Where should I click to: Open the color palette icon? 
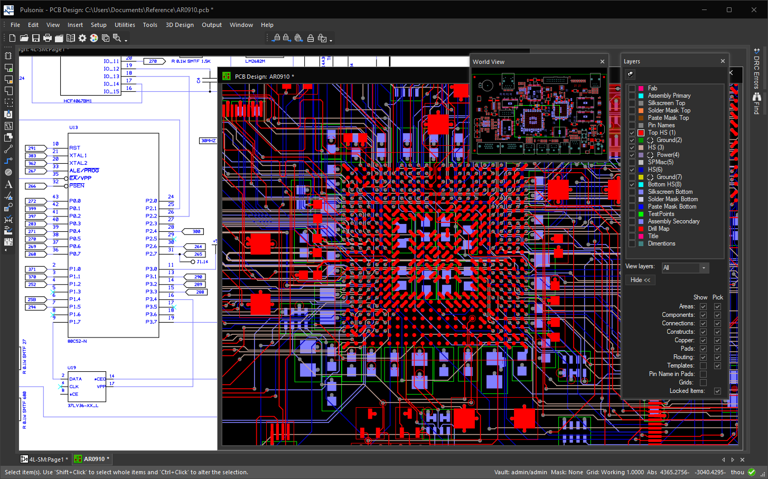click(94, 38)
